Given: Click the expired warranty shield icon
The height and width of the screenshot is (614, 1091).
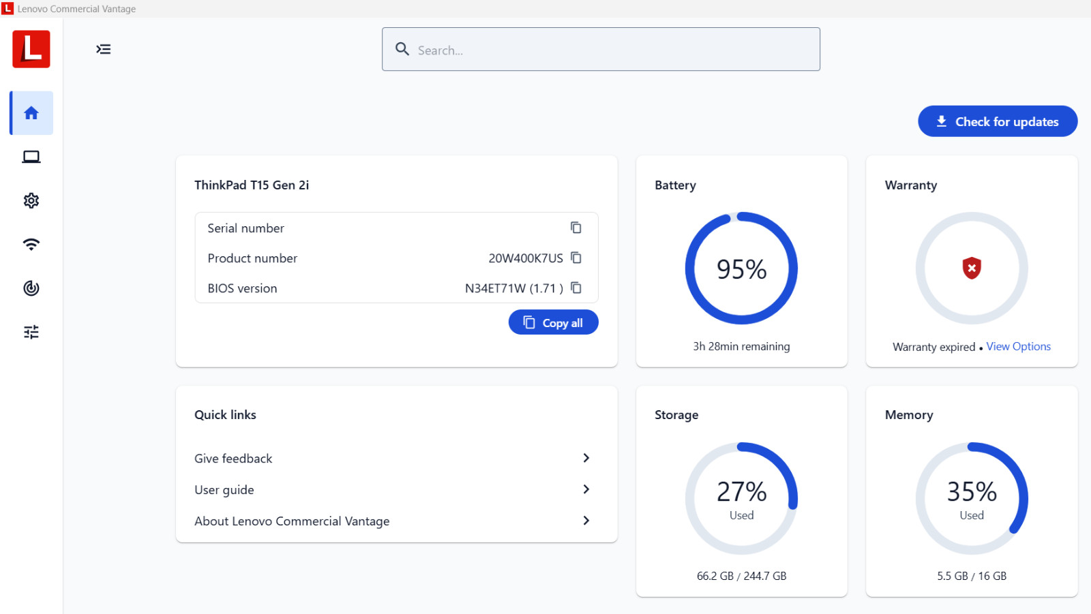Looking at the screenshot, I should point(972,268).
